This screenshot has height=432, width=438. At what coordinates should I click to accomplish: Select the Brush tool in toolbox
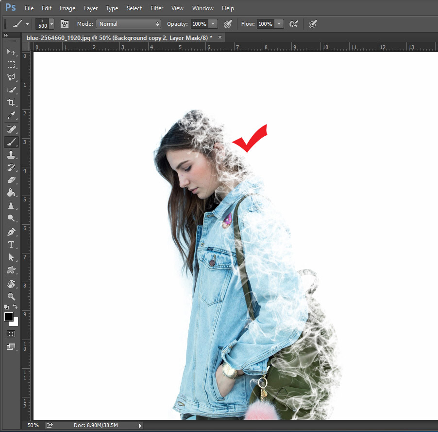(11, 142)
